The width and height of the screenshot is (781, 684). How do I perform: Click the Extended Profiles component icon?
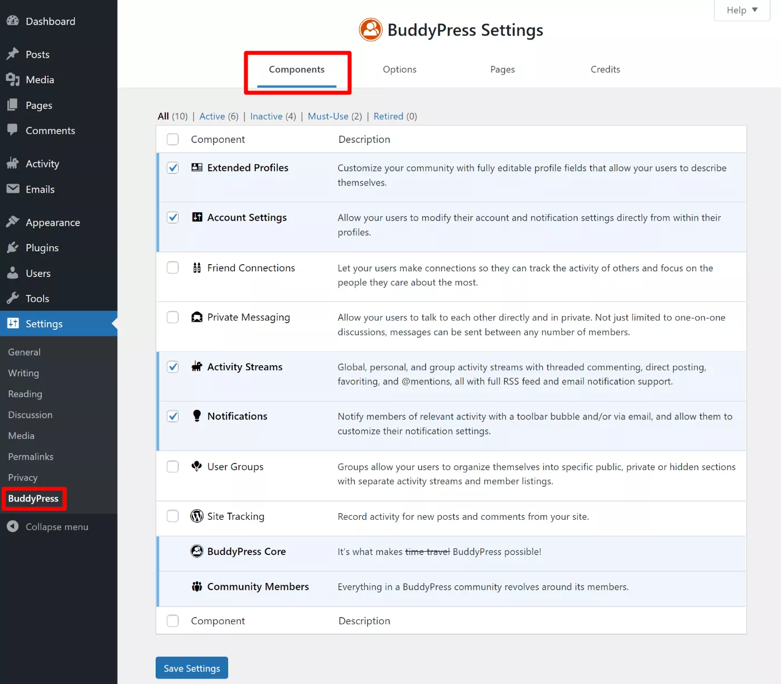(197, 168)
